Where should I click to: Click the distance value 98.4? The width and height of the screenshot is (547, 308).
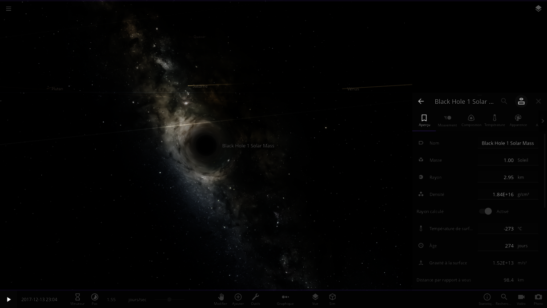(509, 280)
